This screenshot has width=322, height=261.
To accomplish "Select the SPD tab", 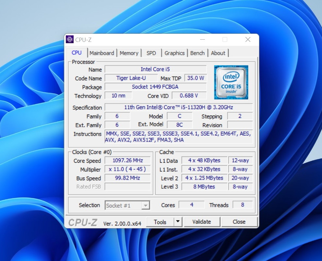I will point(151,53).
